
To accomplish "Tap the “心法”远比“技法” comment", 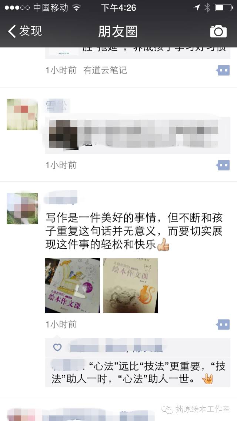I will [138, 372].
